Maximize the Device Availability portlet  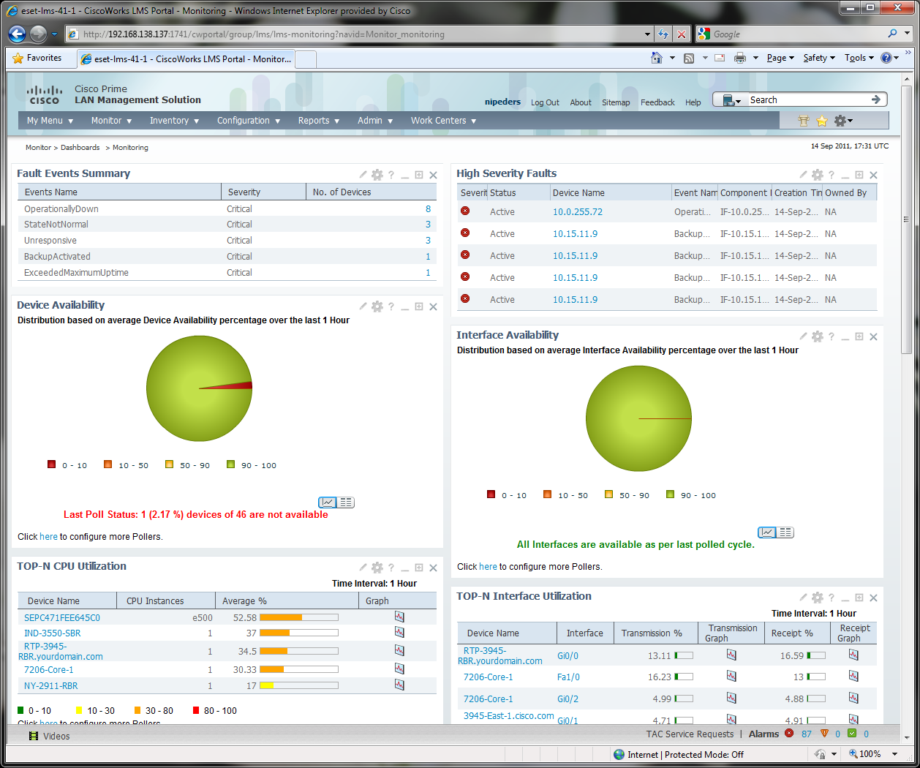[x=419, y=306]
